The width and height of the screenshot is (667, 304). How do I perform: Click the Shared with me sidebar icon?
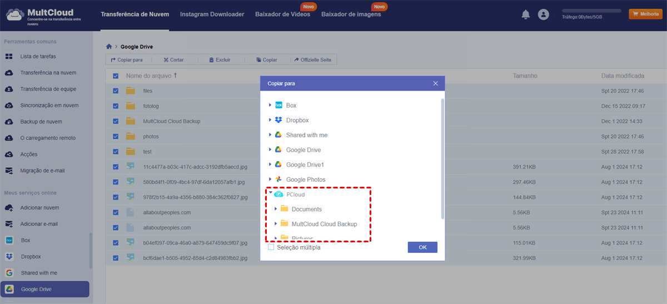tap(9, 273)
